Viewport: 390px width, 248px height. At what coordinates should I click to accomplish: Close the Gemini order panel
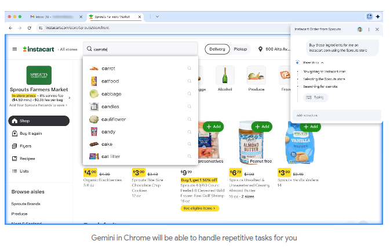[x=377, y=29]
